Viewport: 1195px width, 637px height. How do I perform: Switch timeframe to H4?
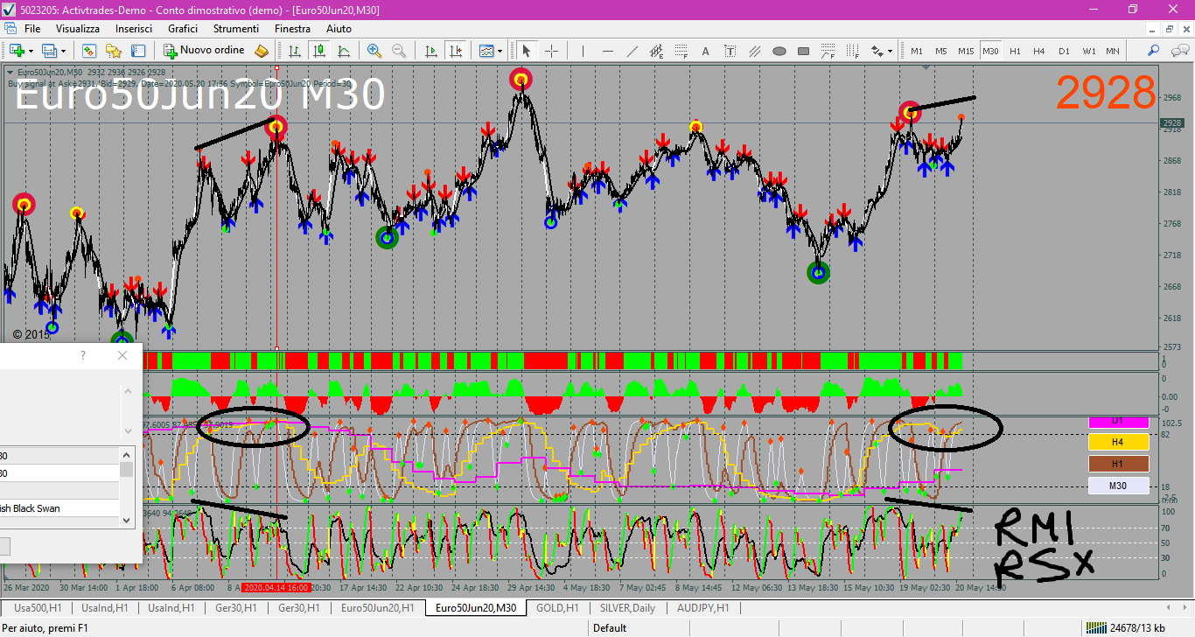click(x=1039, y=51)
